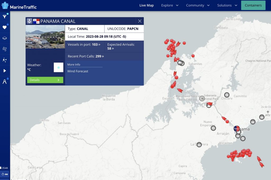Image resolution: width=271 pixels, height=180 pixels.
Task: Open Recent Port Calls 299 link
Action: [x=86, y=56]
